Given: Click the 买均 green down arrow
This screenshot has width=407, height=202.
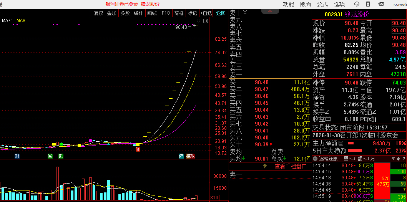Looking at the screenshot, I should click(244, 159).
